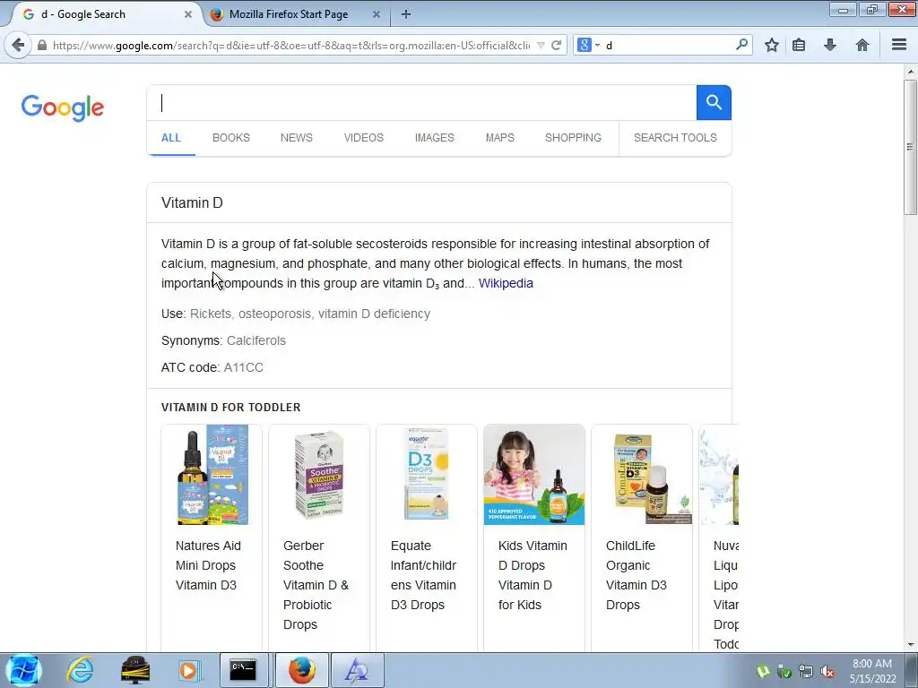Click 'Kids Vitamin D Drops' title
Viewport: 918px width, 688px height.
click(533, 575)
